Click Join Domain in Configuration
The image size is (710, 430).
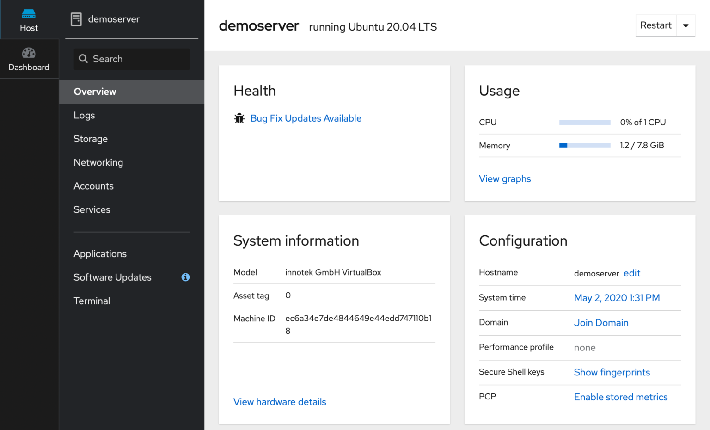[x=601, y=322]
